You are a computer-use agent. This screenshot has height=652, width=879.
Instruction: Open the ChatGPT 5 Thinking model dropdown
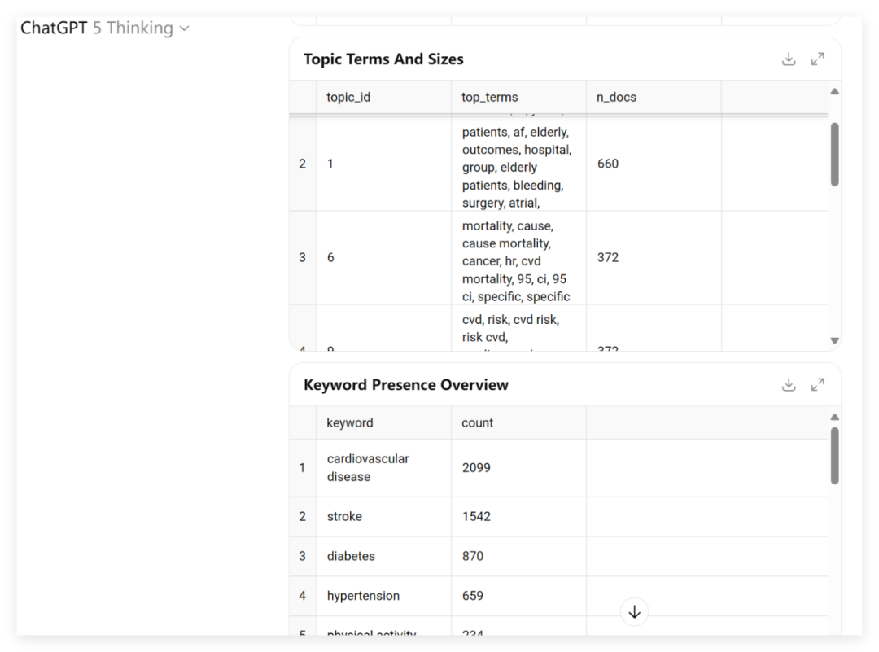[105, 28]
